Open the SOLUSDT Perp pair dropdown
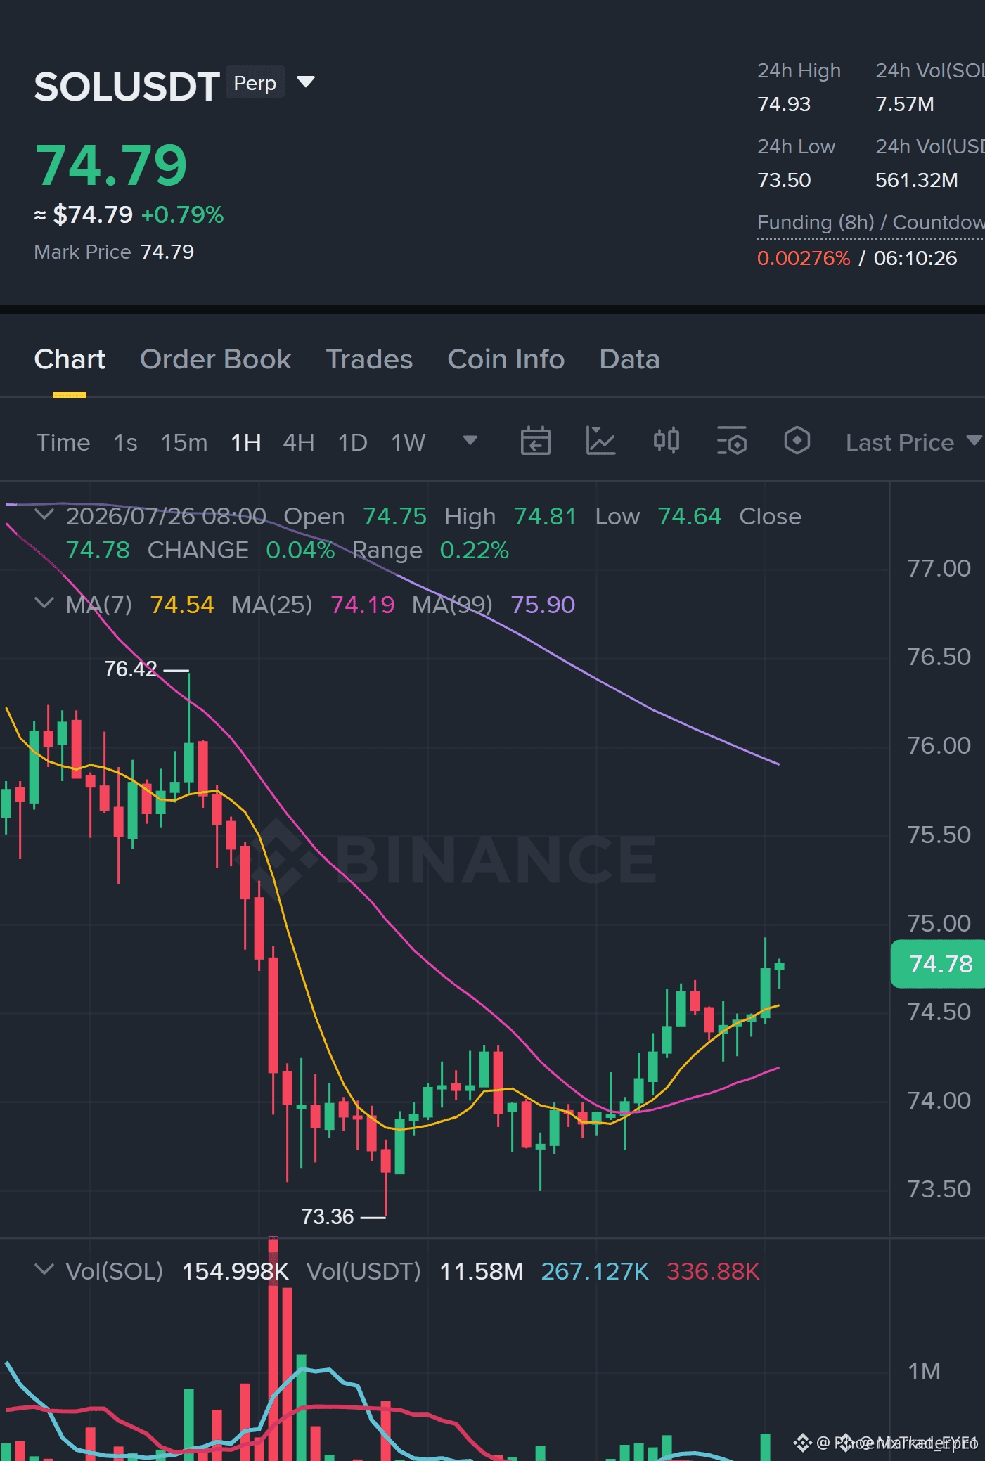This screenshot has width=985, height=1461. click(306, 82)
